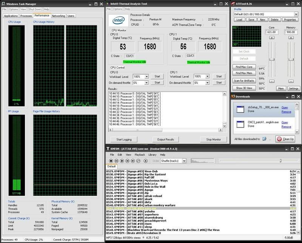This screenshot has width=302, height=243.
Task: Click the eject/open icon in foobar2000 toolbar
Action: pos(146,161)
